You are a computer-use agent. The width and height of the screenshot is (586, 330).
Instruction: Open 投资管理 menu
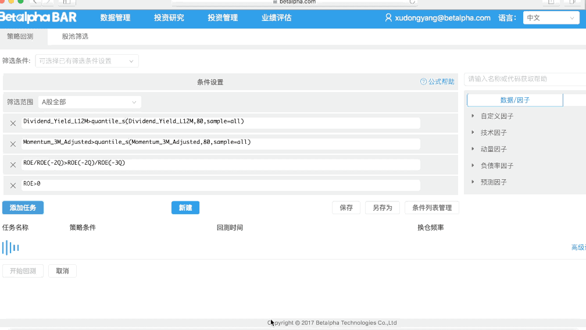[223, 17]
